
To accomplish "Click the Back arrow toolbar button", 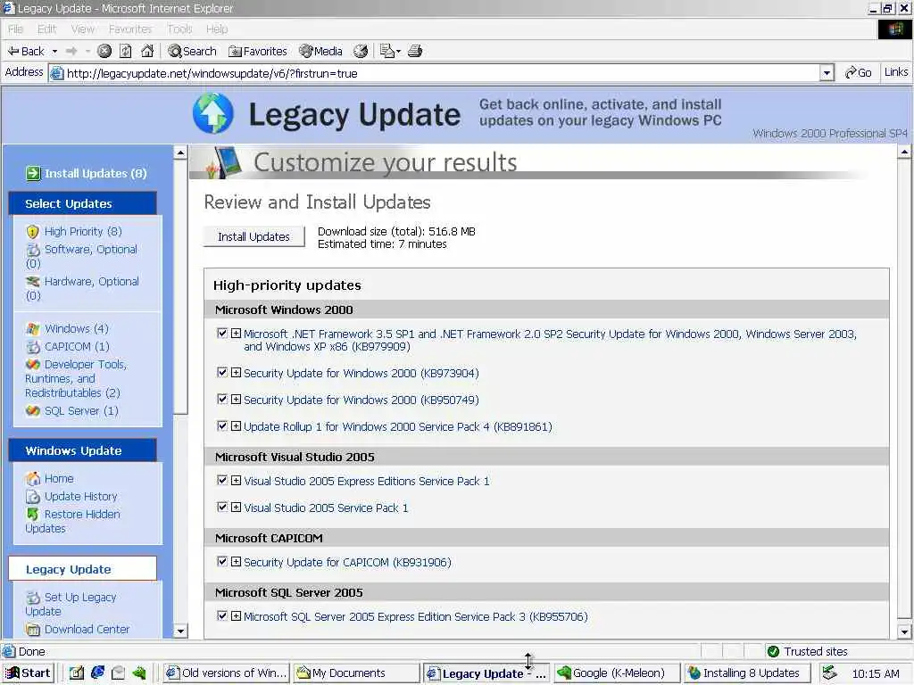I will click(26, 51).
